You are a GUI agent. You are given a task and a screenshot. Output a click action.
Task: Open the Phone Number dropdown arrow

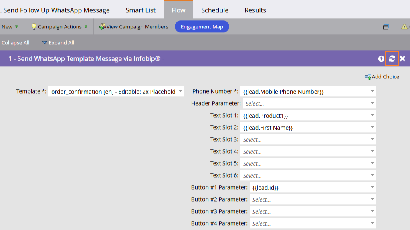coord(372,91)
